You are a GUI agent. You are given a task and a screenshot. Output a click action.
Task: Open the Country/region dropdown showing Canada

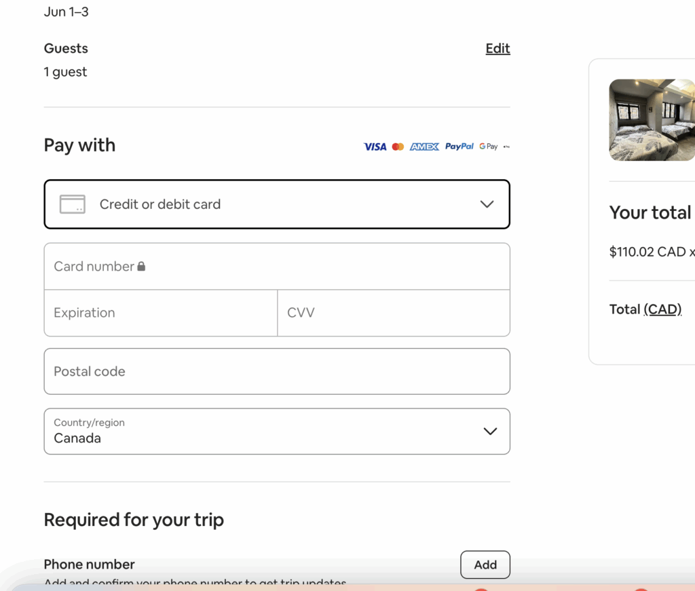pyautogui.click(x=277, y=431)
